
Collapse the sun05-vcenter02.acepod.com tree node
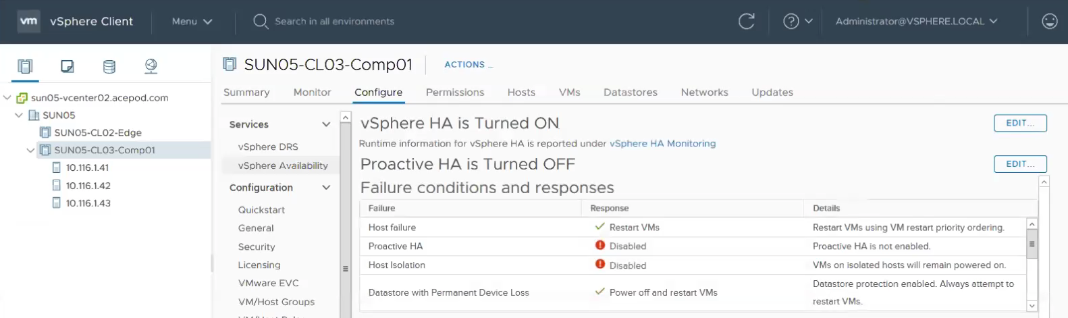7,98
